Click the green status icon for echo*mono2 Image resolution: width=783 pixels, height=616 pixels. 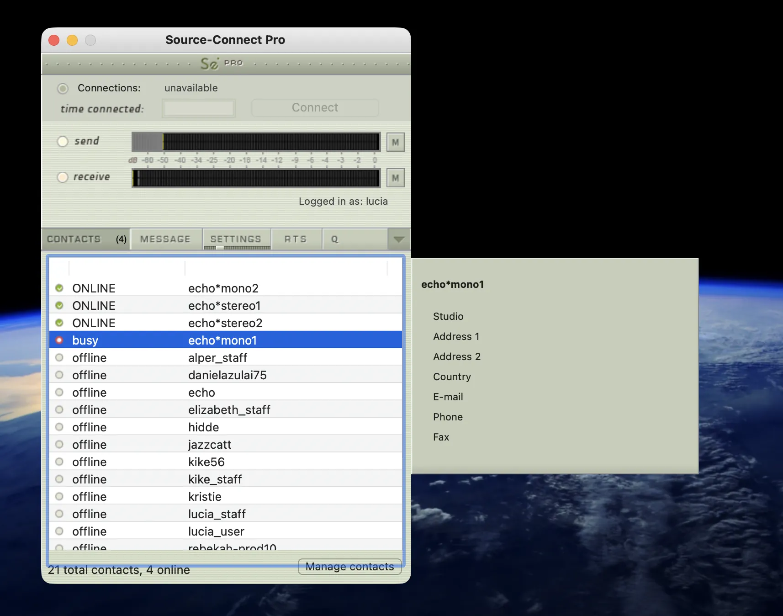(x=59, y=288)
